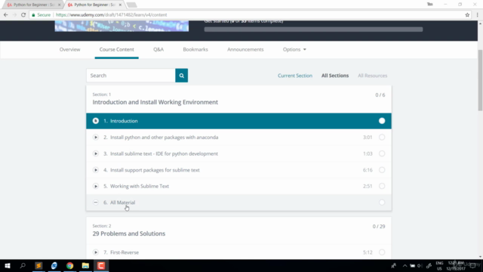Open lecture 2 Install python with anaconda
Image resolution: width=483 pixels, height=272 pixels.
[238, 138]
